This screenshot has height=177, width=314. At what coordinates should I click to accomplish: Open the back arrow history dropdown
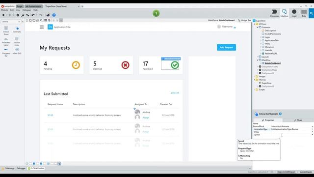click(x=6, y=15)
